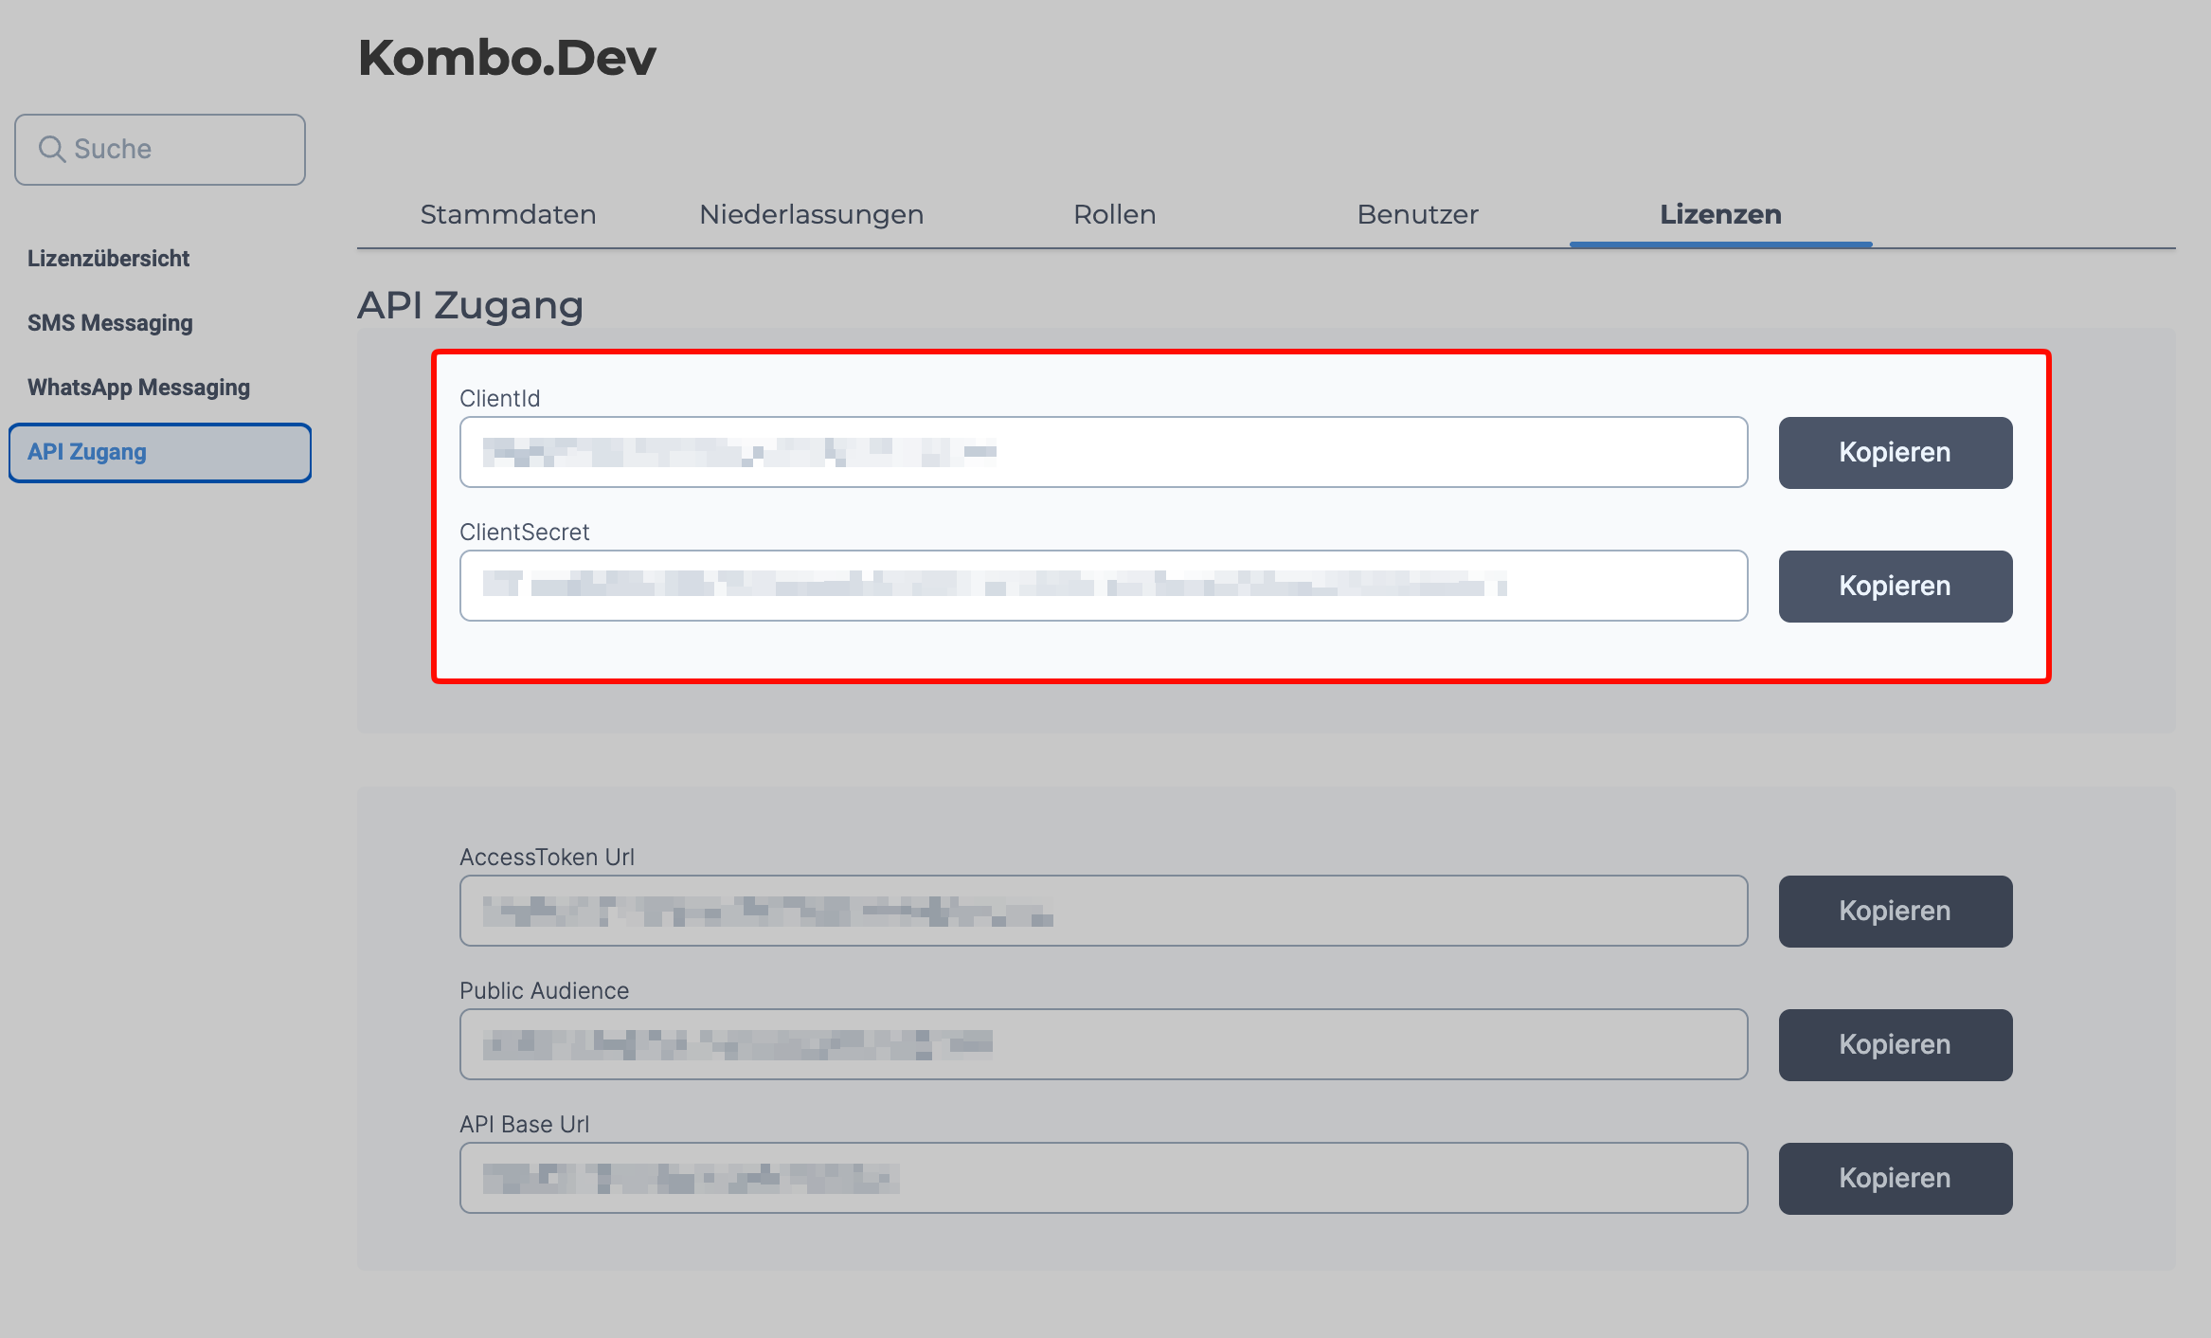Click the ClientSecret label
Screen dimensions: 2211x1338
(x=525, y=532)
